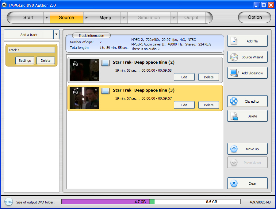Click the Add file page icon
276x209 pixels.
[x=234, y=41]
